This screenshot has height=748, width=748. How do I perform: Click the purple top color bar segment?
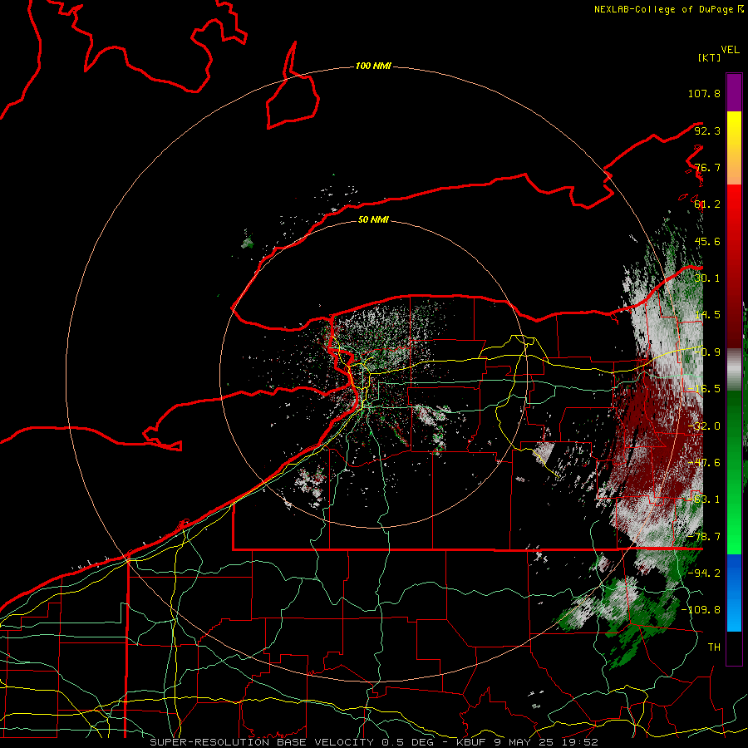[734, 92]
